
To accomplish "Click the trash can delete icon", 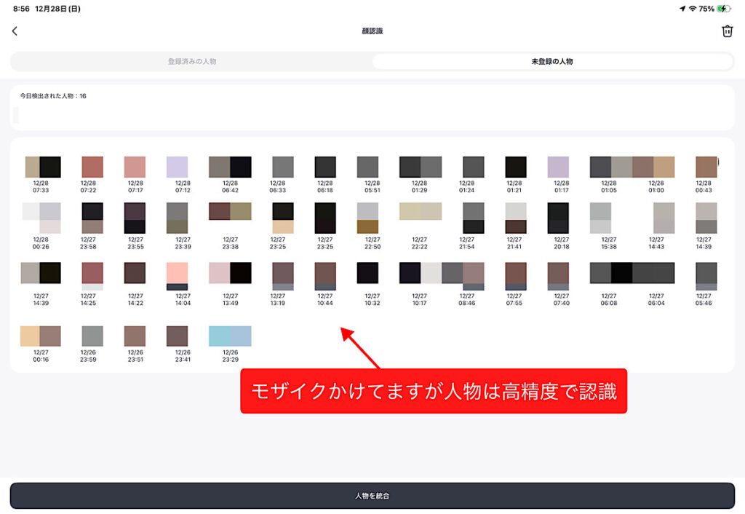I will pos(727,31).
